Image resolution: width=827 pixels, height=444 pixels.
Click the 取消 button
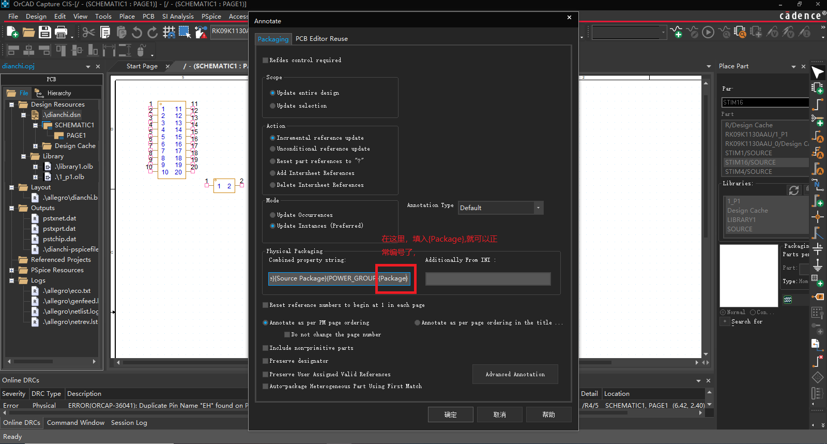tap(500, 415)
